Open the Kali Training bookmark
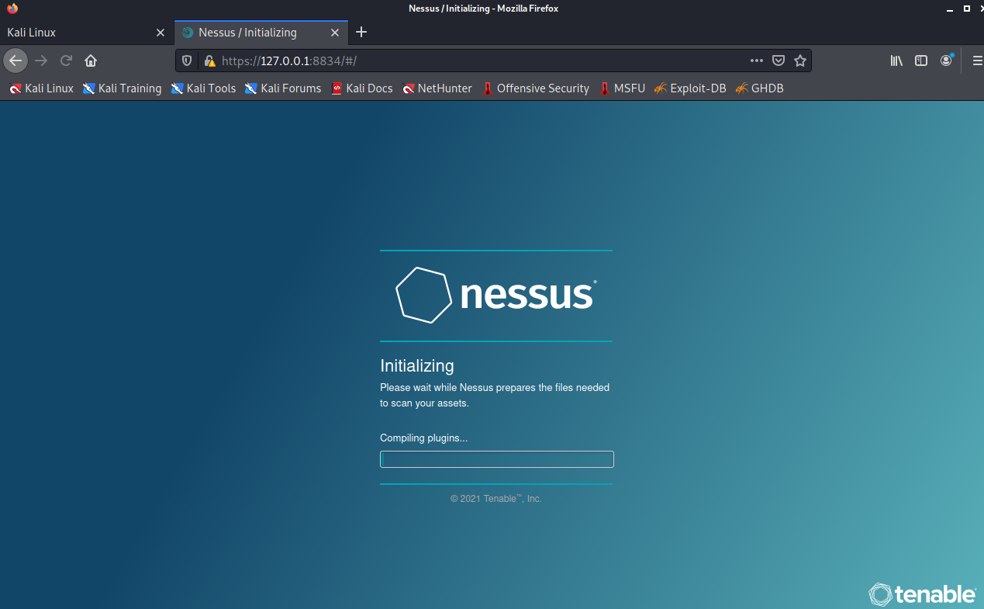The image size is (984, 609). tap(122, 88)
